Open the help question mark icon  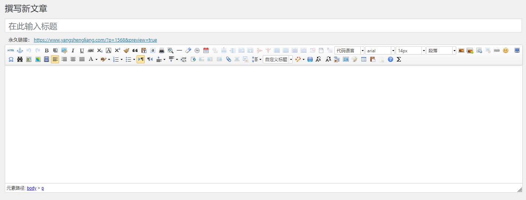(391, 59)
